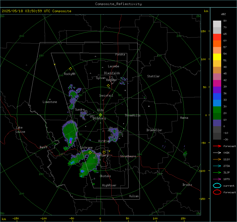The image size is (237, 222).
Task: Select the yellow swatch in dBZ legend
Action: 217,57
